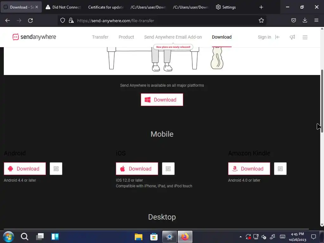
Task: Go back to the previous page
Action: click(x=8, y=21)
